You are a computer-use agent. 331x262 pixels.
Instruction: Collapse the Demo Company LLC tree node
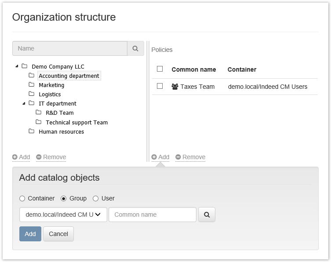coord(17,66)
